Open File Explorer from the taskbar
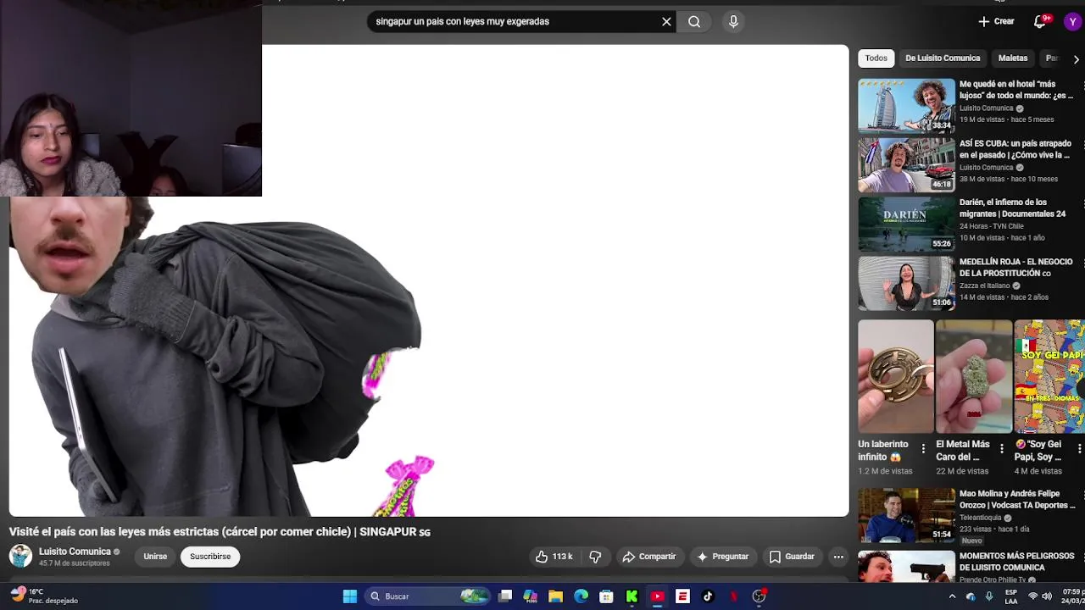 (556, 596)
